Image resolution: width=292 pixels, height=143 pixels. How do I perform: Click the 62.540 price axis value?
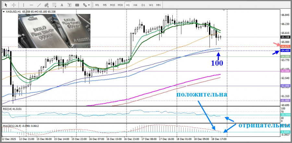coord(285,78)
